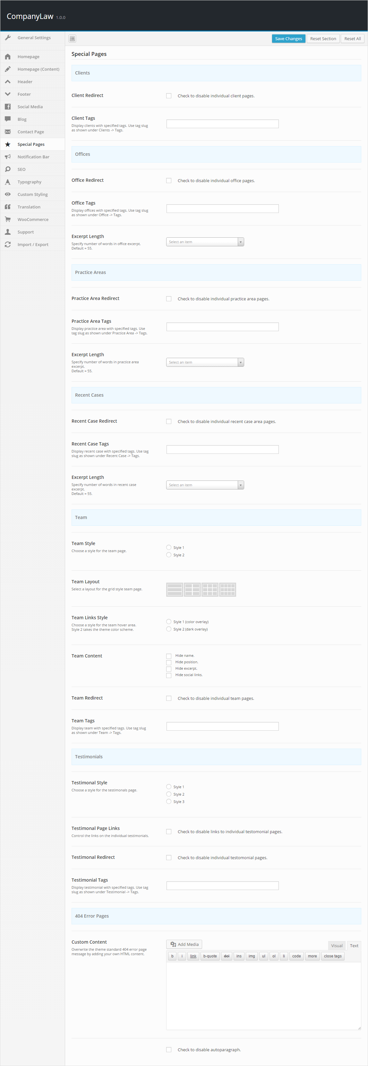Click the wrench icon beside General Settings
This screenshot has width=368, height=1066.
coord(8,38)
